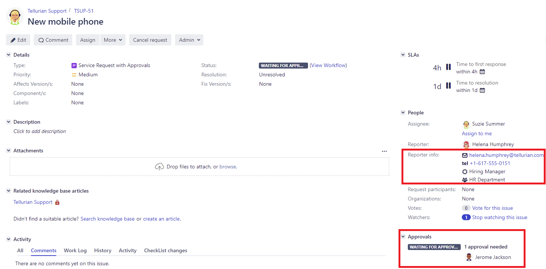Click the upload cloud icon in attachments
Screen dimensions: 546x269
[159, 167]
